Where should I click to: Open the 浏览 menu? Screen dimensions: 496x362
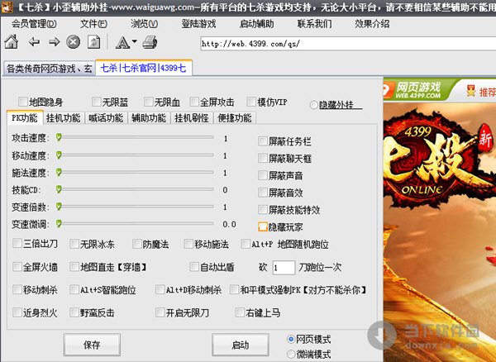coord(144,24)
